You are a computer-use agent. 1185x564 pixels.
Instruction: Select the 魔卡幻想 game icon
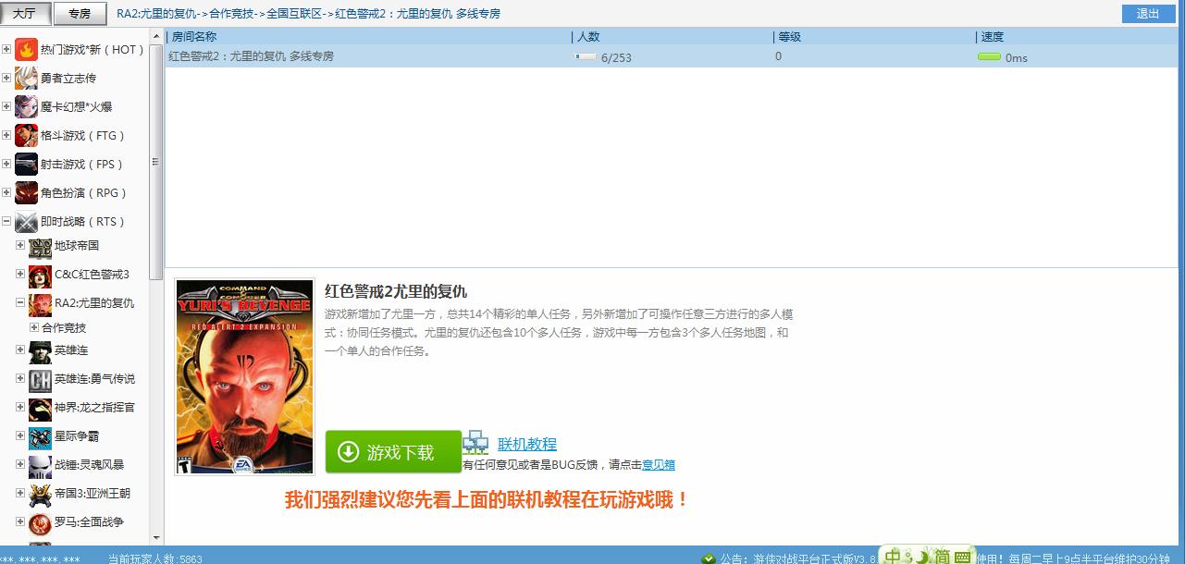[27, 107]
